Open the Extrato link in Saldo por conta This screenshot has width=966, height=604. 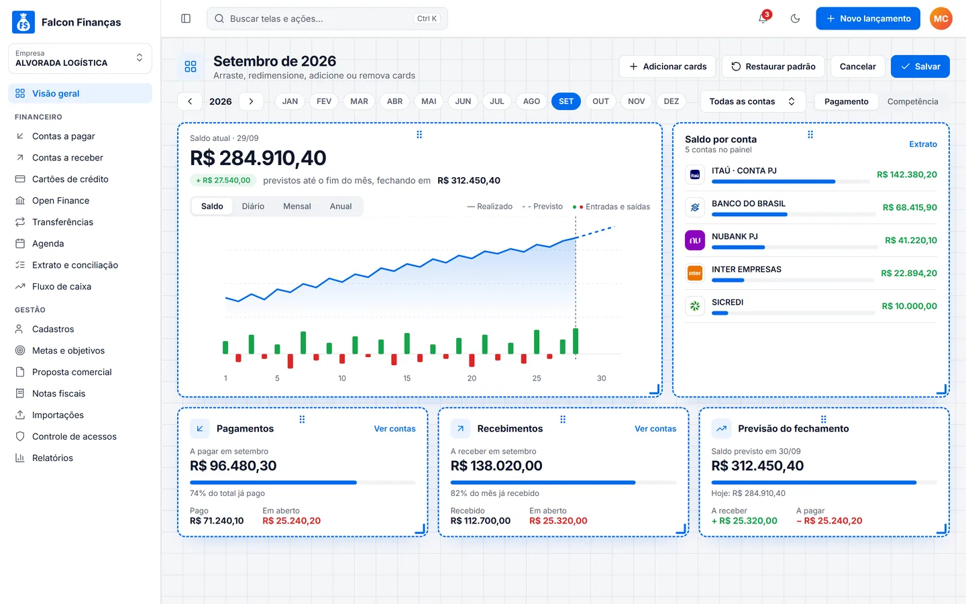coord(923,144)
